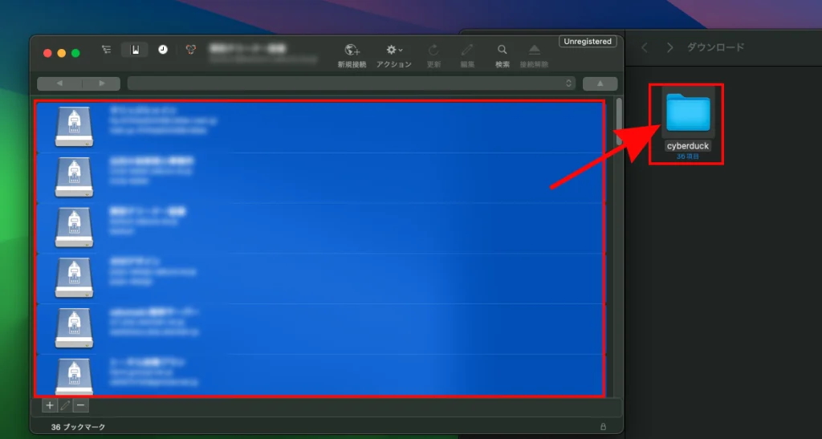The image size is (822, 439).
Task: Edit the bookmark with the pencil button
Action: (65, 406)
